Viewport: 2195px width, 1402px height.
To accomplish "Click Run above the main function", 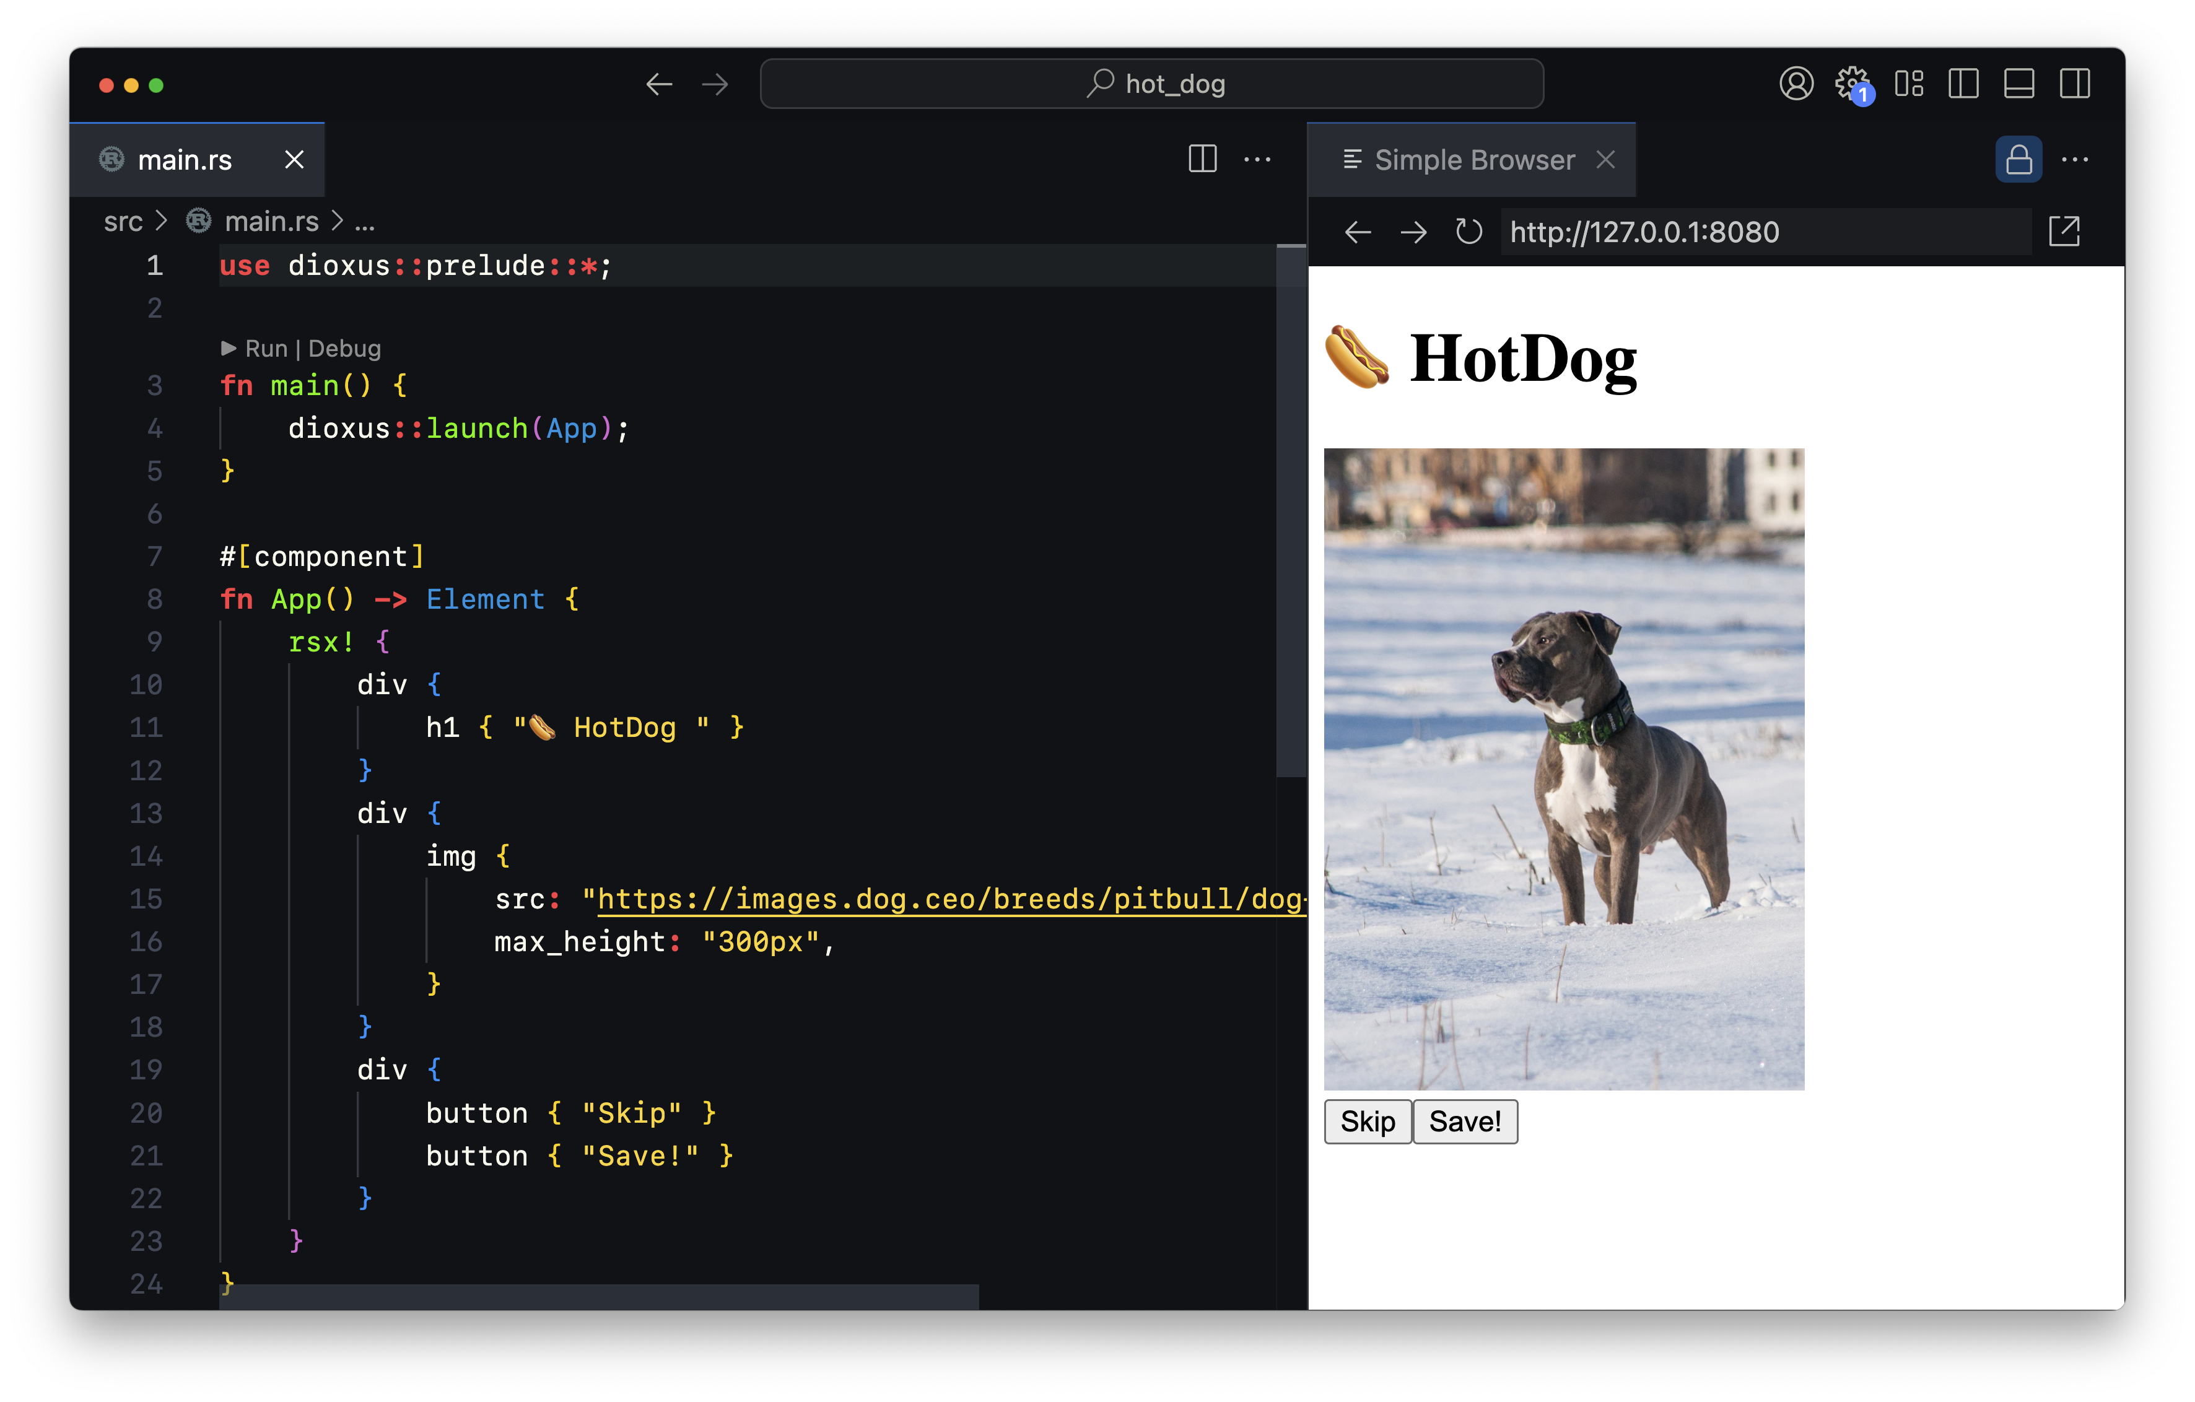I will click(264, 348).
